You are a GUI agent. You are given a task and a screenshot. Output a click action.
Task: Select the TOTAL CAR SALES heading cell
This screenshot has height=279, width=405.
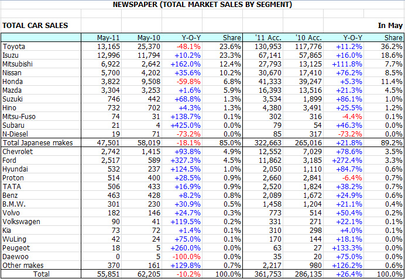click(x=35, y=25)
